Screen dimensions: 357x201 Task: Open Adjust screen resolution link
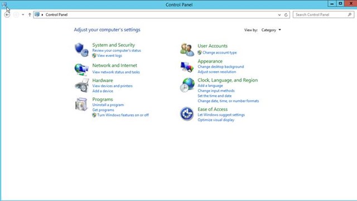217,72
